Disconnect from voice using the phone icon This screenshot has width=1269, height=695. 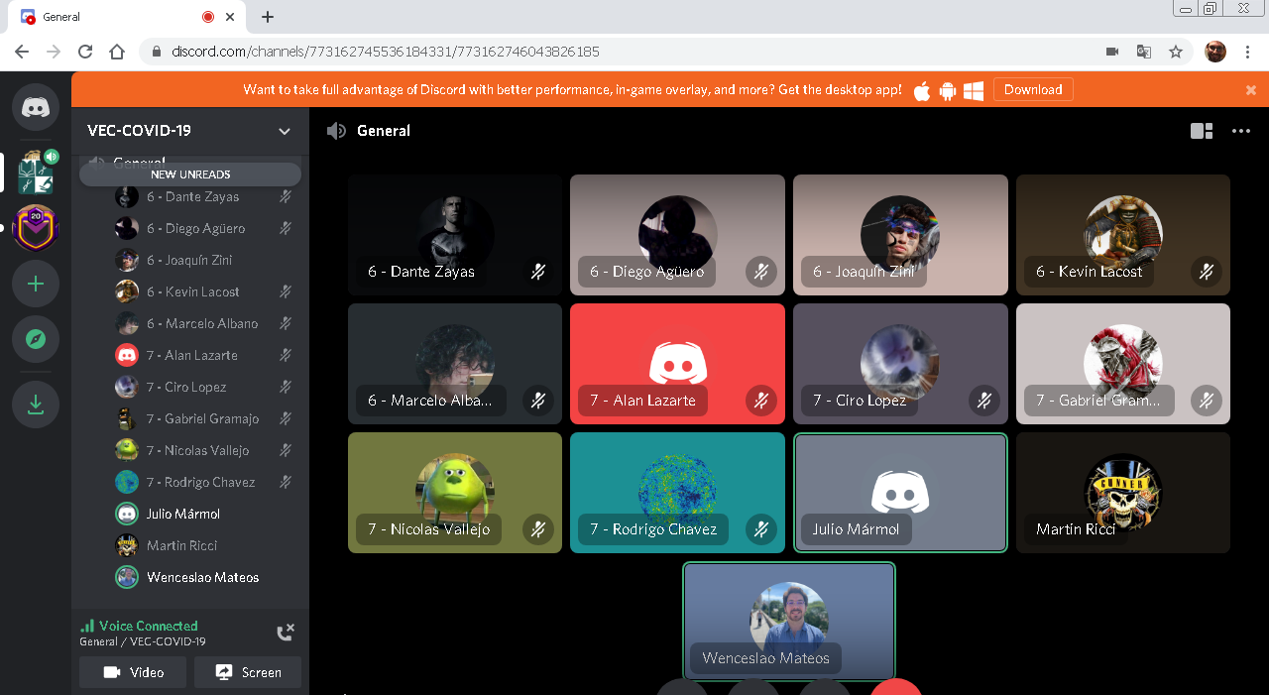(x=285, y=633)
